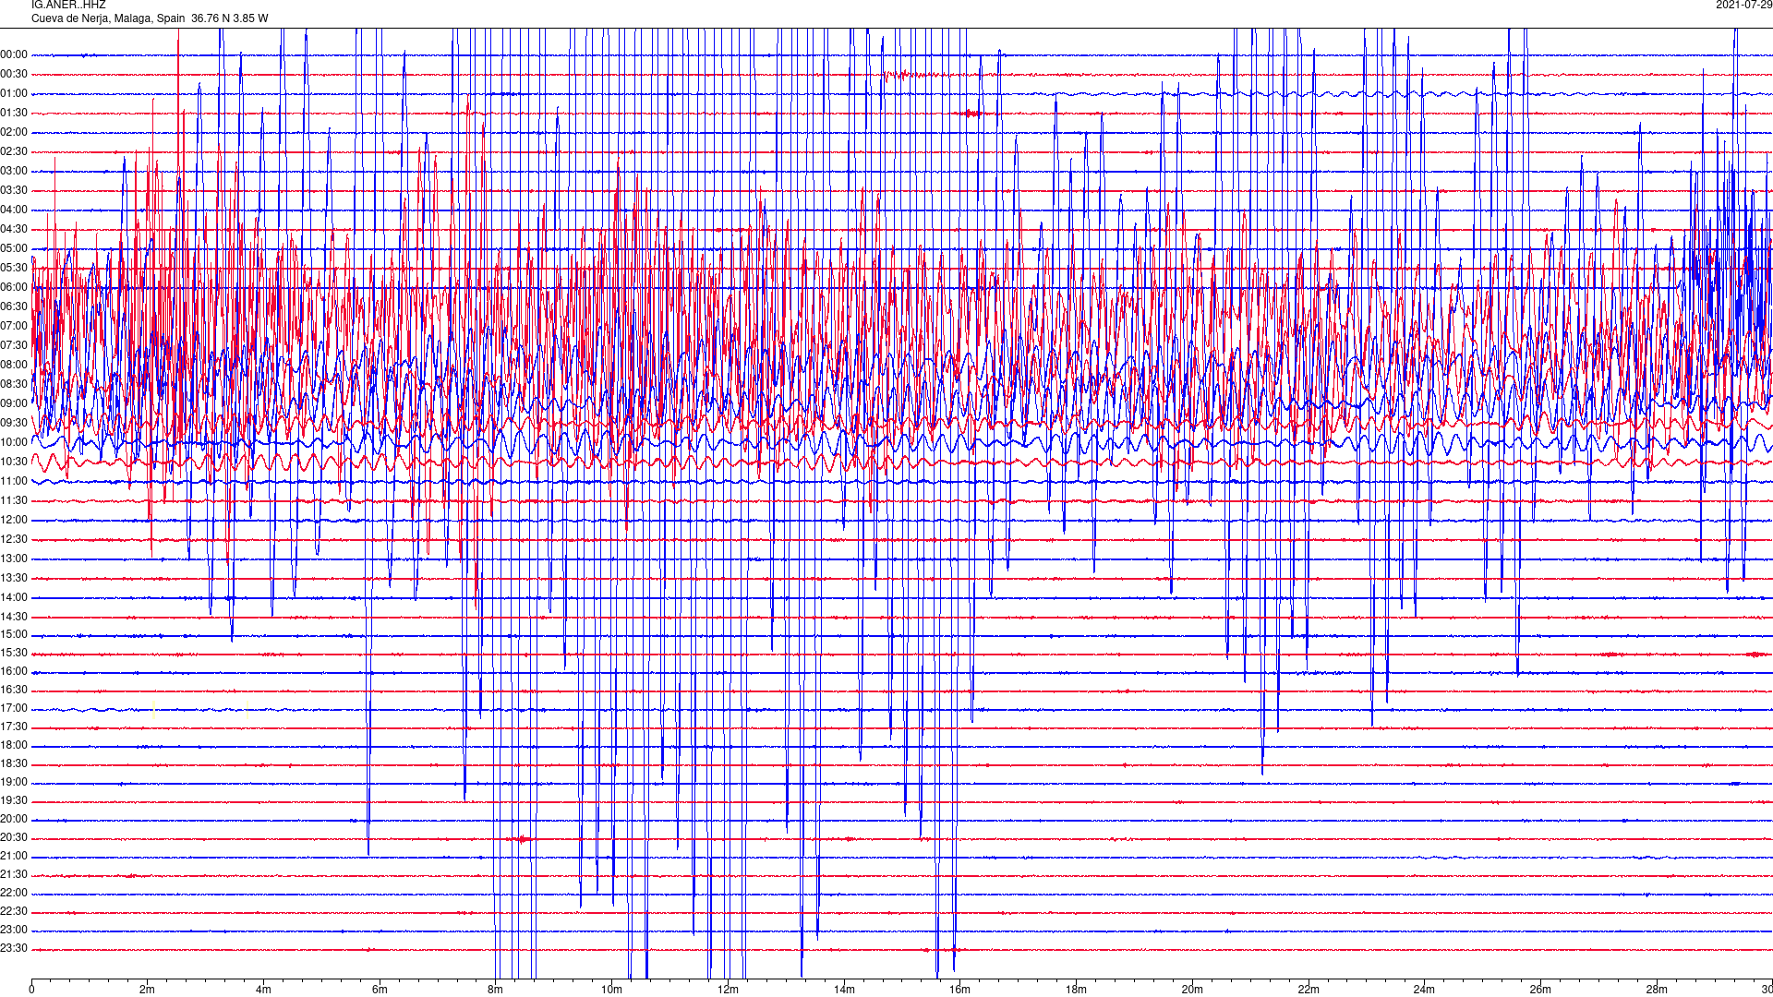Select the 10:30 trace time label

point(14,462)
